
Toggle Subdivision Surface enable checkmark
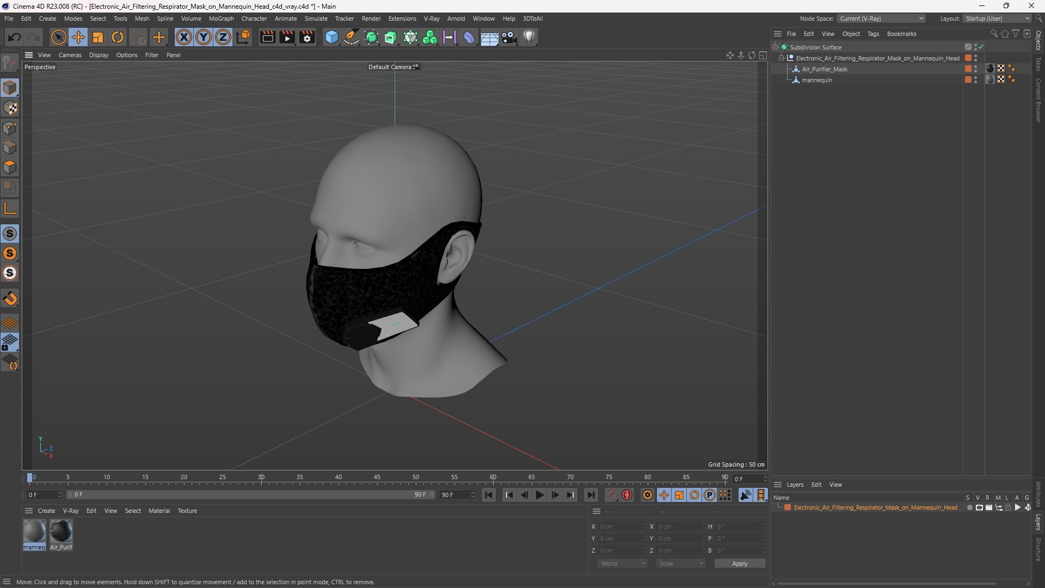coord(981,47)
